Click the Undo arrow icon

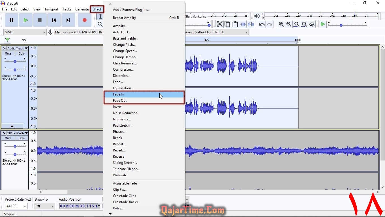pos(262,24)
